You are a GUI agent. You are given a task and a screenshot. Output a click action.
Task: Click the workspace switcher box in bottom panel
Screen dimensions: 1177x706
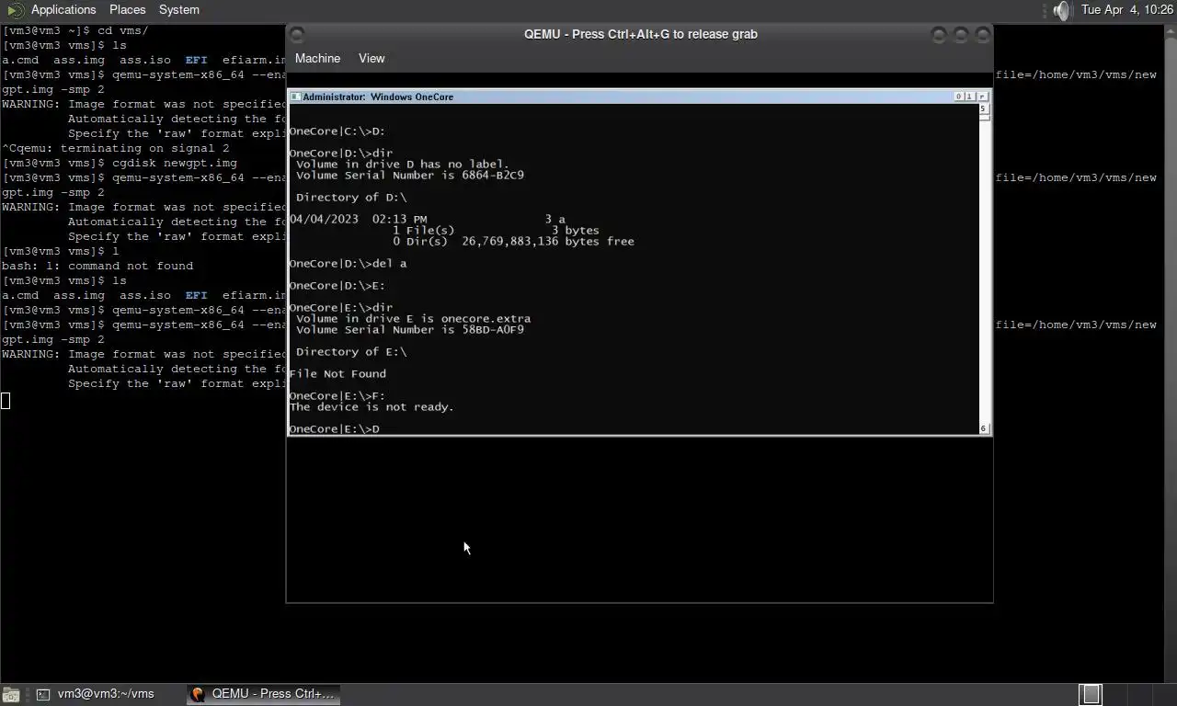[1090, 694]
